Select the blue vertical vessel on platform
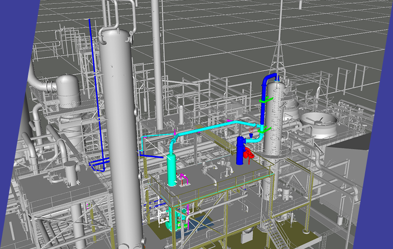This screenshot has height=249, width=393. point(240,150)
